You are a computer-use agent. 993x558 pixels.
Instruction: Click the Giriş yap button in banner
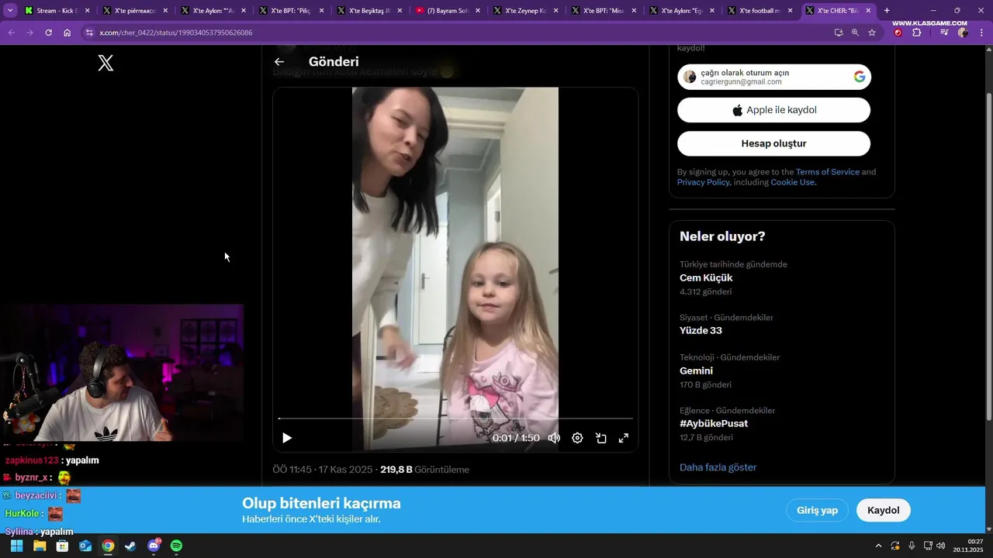click(818, 510)
